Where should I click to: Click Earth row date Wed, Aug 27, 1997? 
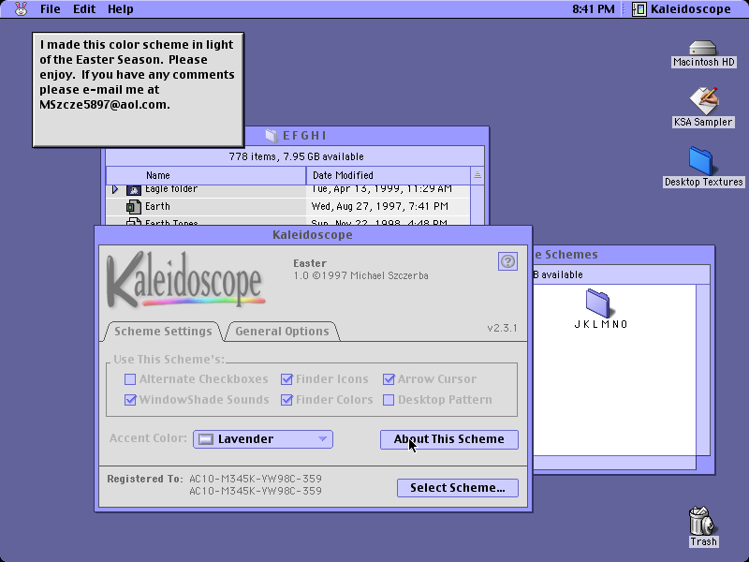[x=380, y=206]
